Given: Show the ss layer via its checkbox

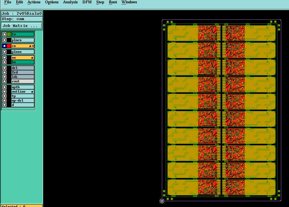Looking at the screenshot, I should pos(4,58).
